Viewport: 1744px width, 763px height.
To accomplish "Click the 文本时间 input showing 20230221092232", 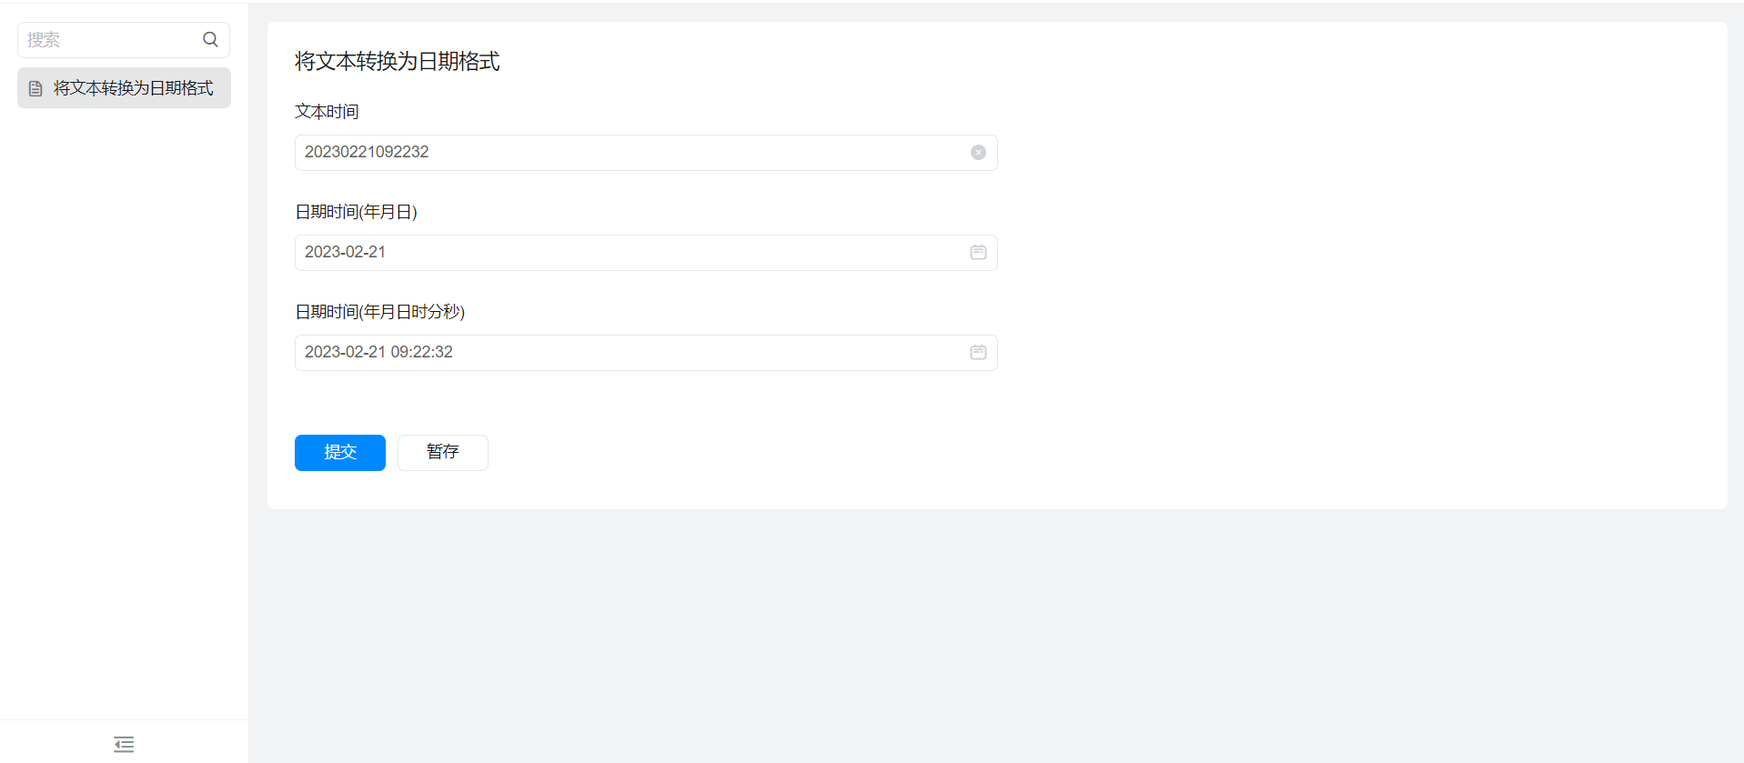I will [646, 153].
